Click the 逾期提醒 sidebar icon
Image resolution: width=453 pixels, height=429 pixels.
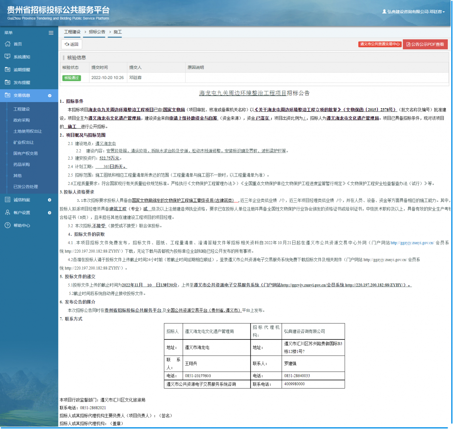8,70
